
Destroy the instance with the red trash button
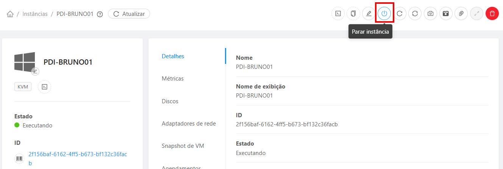[492, 14]
